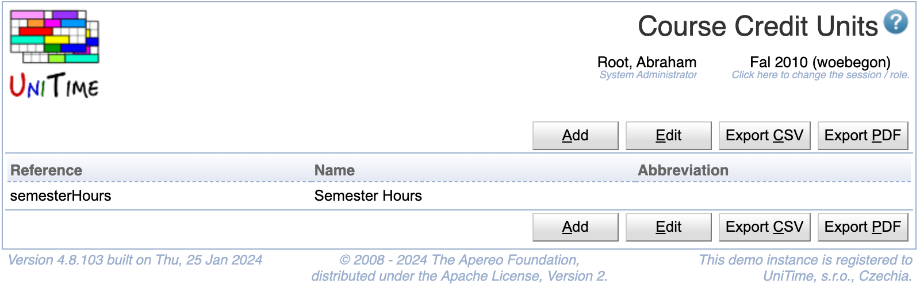Viewport: 920px width, 291px height.
Task: Click the top Export PDF button
Action: tap(862, 136)
